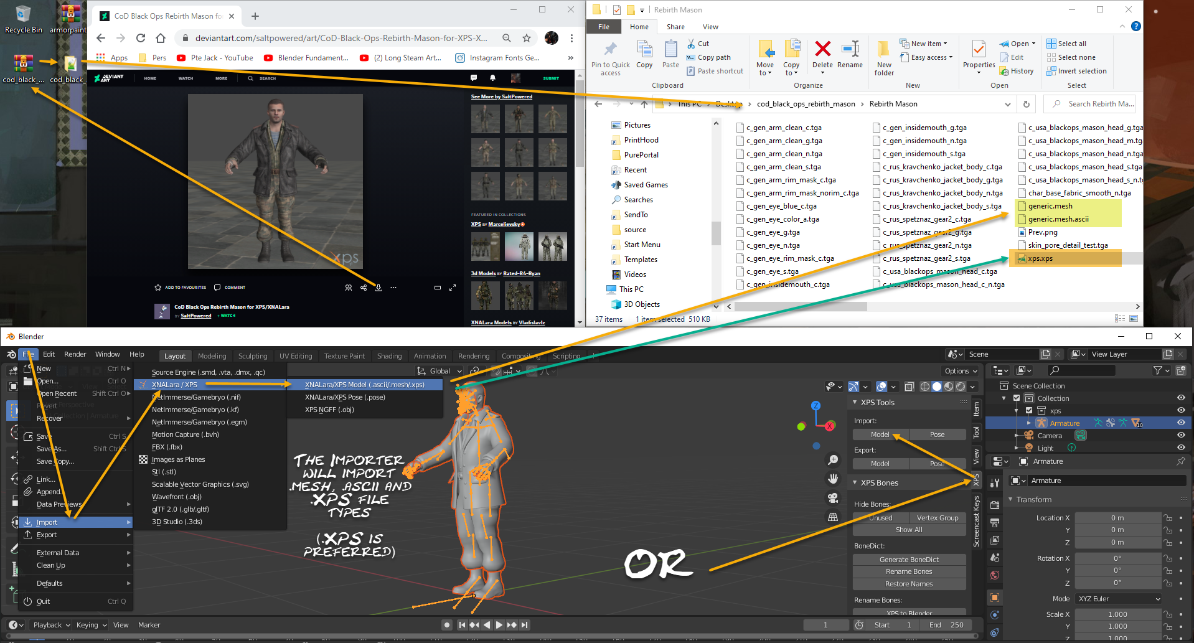Collapse the Transform panel
The width and height of the screenshot is (1194, 643).
(x=1011, y=499)
